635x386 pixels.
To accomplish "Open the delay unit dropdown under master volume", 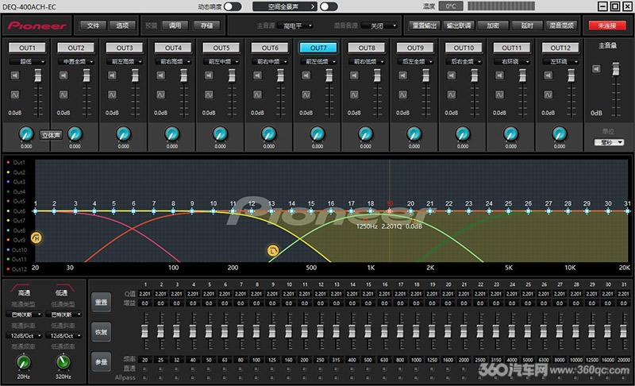I will (609, 142).
